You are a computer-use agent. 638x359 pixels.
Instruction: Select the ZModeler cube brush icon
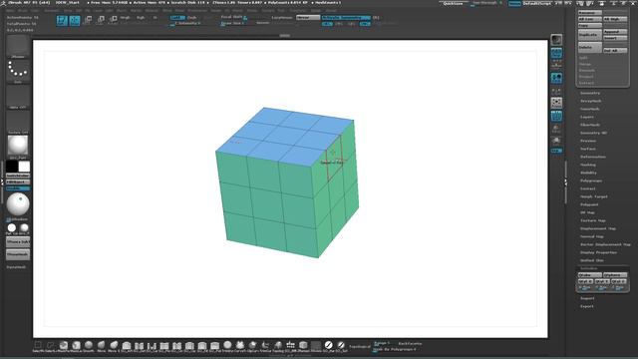(x=303, y=346)
